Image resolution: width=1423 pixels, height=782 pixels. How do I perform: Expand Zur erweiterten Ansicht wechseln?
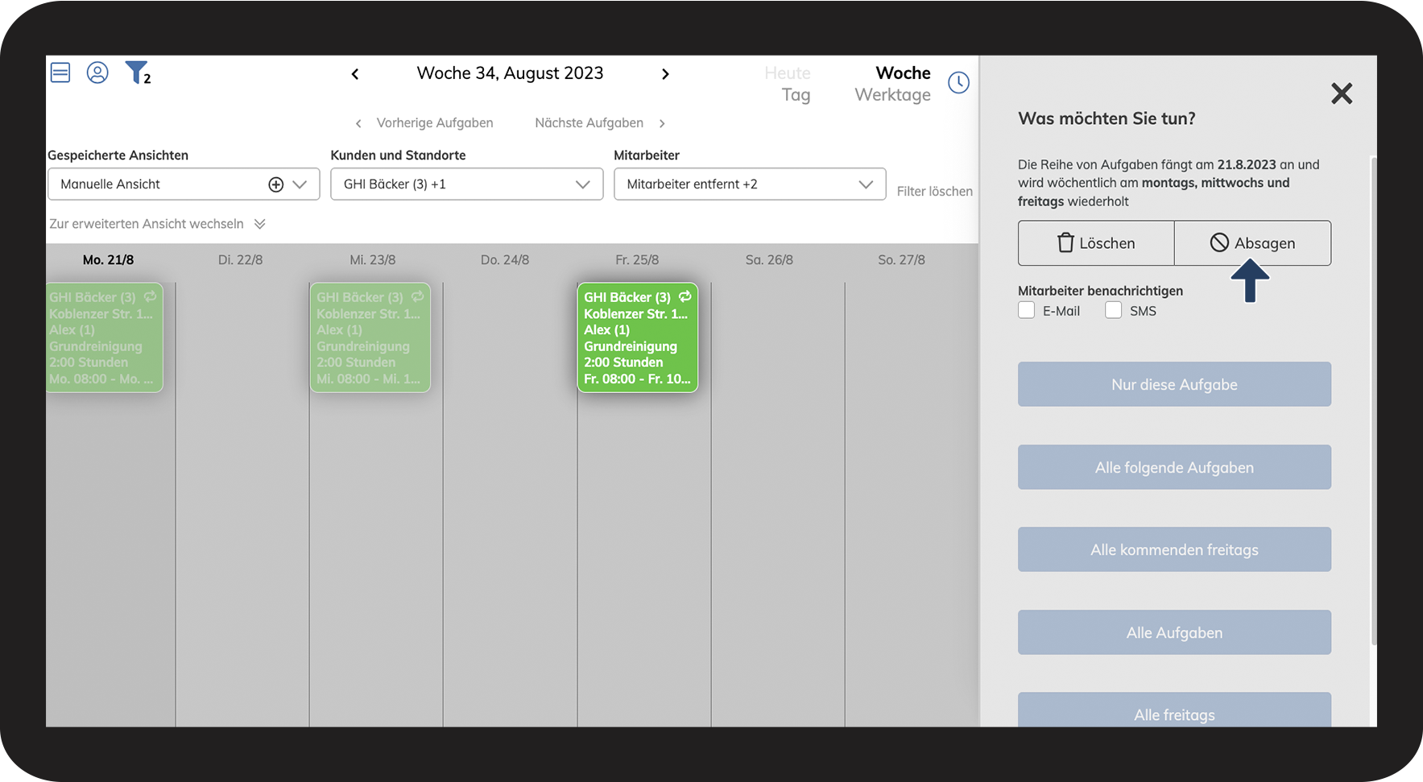click(157, 224)
